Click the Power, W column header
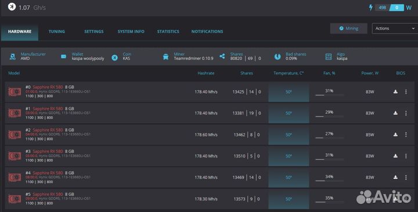Viewport: 418px width, 212px height. pyautogui.click(x=370, y=73)
